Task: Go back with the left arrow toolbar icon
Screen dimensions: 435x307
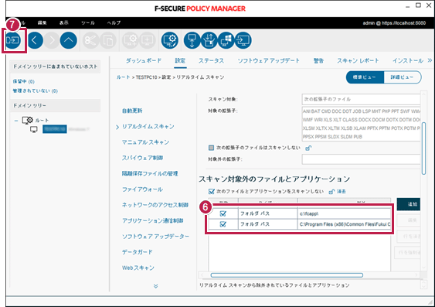Action: (35, 40)
